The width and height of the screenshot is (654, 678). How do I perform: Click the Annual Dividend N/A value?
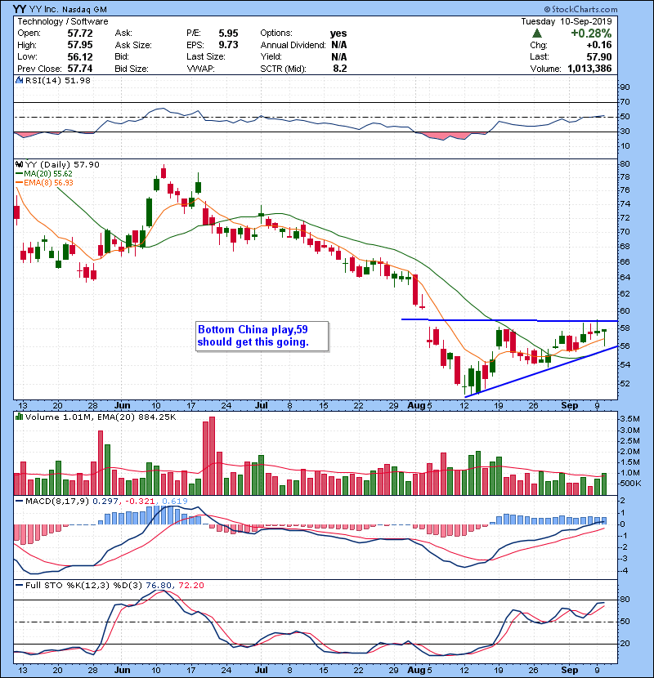coord(339,45)
